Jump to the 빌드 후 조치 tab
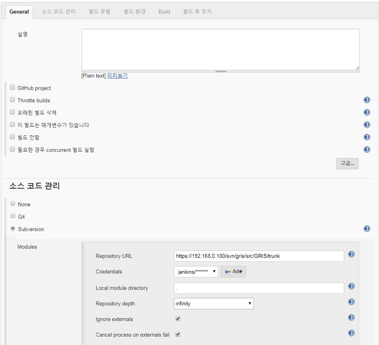Viewport: 379px width, 345px height. click(197, 12)
